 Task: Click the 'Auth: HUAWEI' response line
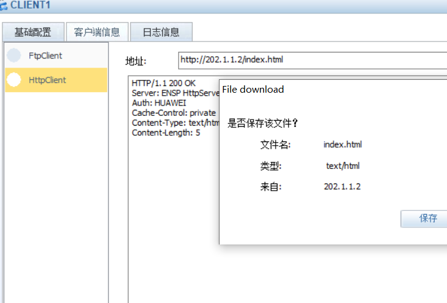pos(159,103)
